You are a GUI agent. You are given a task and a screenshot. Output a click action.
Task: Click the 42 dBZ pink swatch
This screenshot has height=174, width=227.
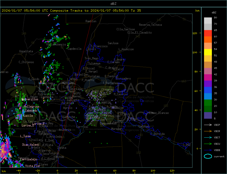pyautogui.click(x=208, y=71)
